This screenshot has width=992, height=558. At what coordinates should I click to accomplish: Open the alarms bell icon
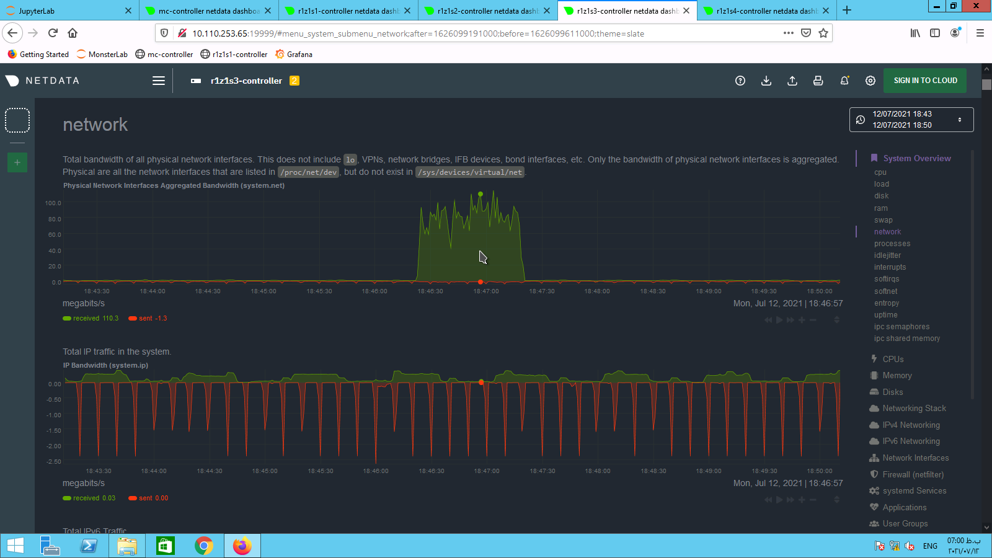(x=844, y=81)
